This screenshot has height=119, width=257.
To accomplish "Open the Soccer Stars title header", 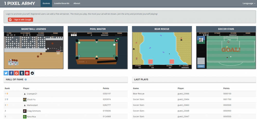I will (226, 29).
